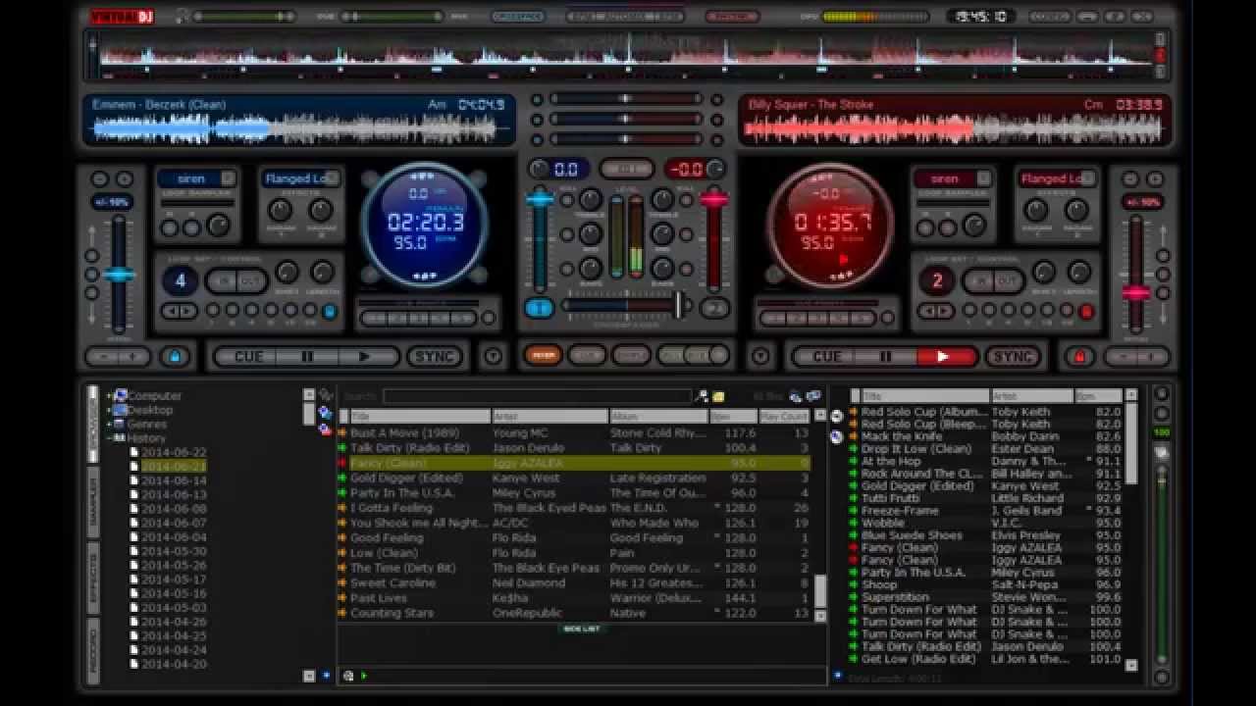The image size is (1256, 706).
Task: Click the left deck gain knob
Action: tap(540, 169)
